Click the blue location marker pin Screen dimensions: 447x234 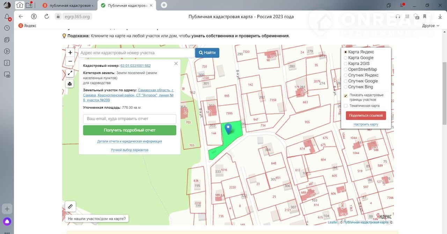click(228, 128)
